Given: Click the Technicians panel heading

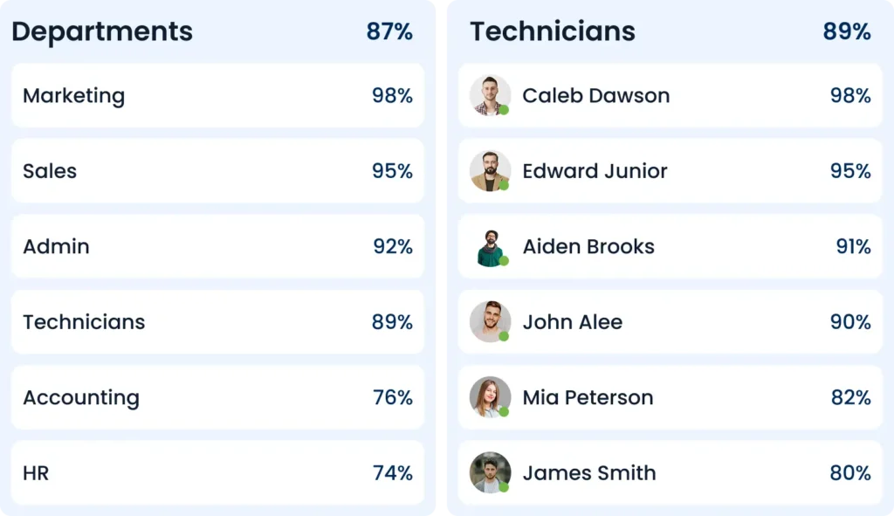Looking at the screenshot, I should click(x=552, y=31).
